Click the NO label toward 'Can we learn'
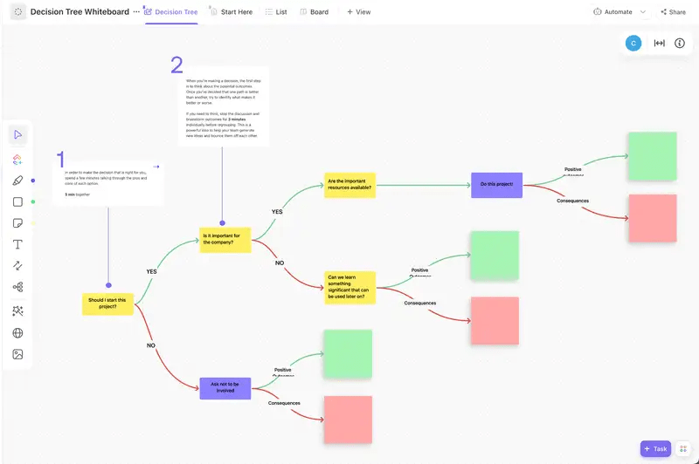The width and height of the screenshot is (699, 464). (x=280, y=263)
